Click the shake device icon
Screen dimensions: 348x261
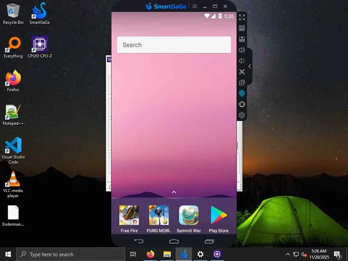[x=242, y=104]
